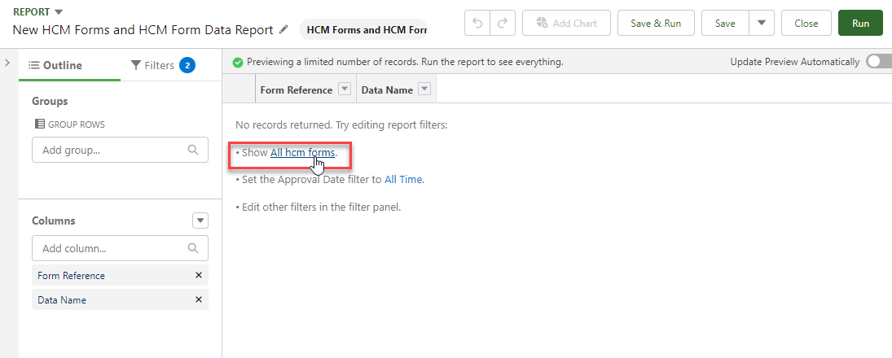Click the Add column input field

(x=110, y=248)
